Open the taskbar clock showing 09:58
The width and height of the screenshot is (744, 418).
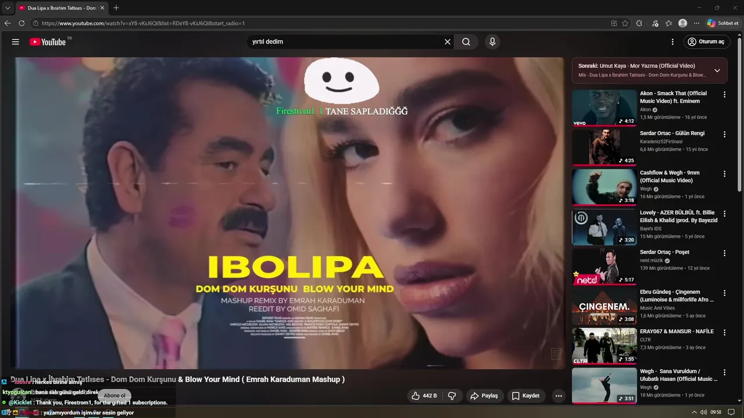pyautogui.click(x=716, y=412)
